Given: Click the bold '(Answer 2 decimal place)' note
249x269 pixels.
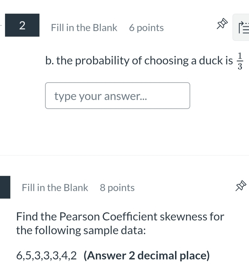Looking at the screenshot, I should tap(146, 256).
